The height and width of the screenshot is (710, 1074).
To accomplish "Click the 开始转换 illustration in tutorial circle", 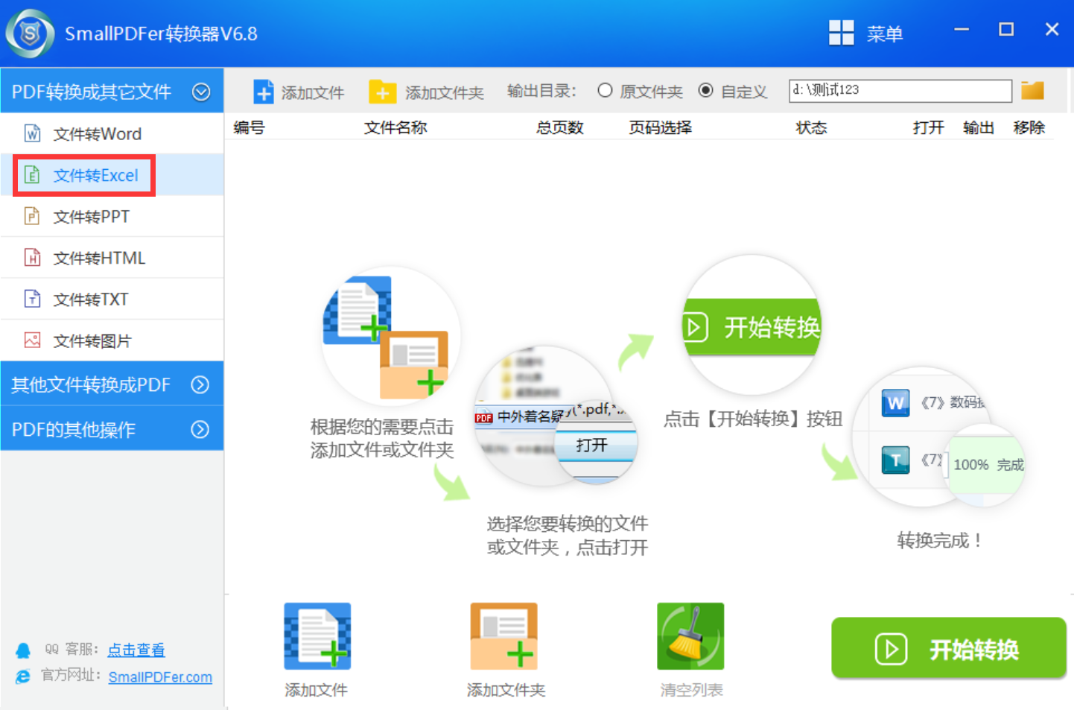I will (x=752, y=326).
